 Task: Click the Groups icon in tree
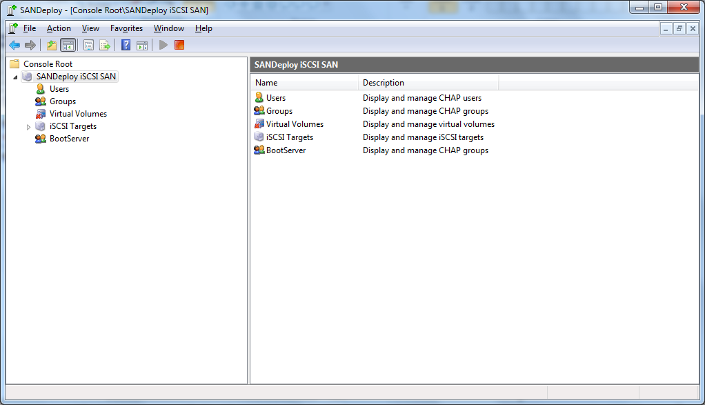[41, 101]
